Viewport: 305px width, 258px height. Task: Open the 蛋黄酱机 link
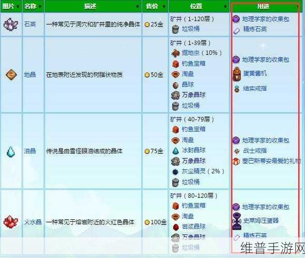pos(255,73)
